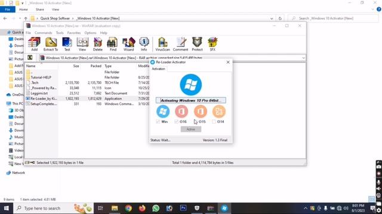
Task: Open Chrome from the taskbar
Action: coord(128,208)
